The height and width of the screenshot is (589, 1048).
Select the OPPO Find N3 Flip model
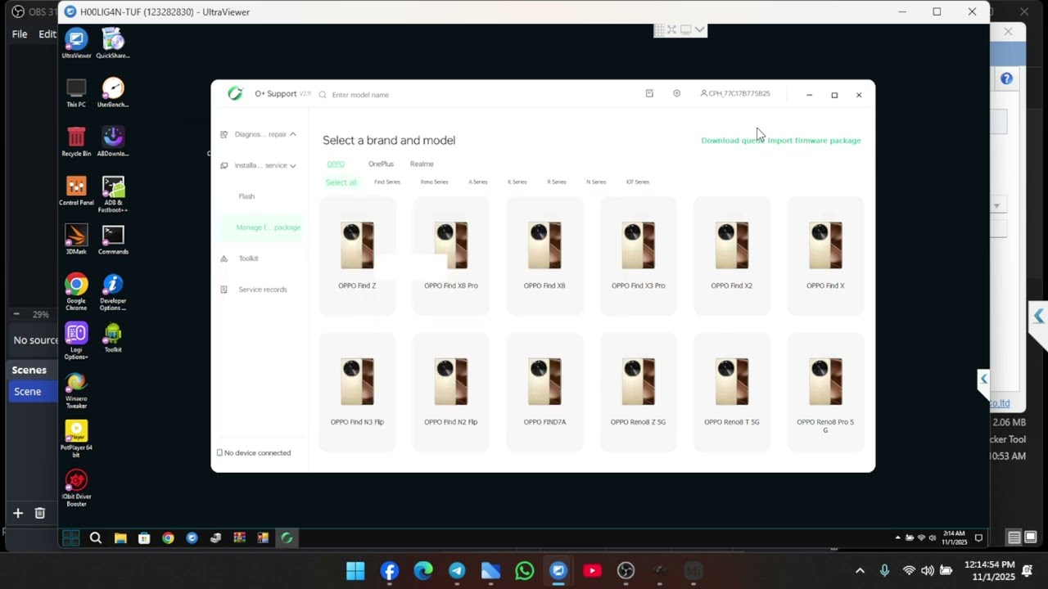[x=357, y=393]
